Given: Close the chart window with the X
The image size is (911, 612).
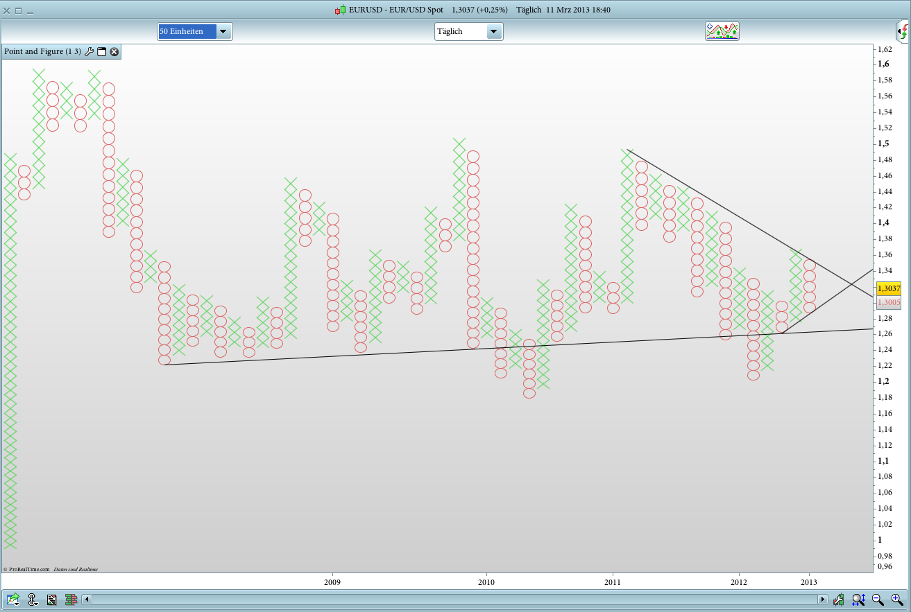Looking at the screenshot, I should 7,11.
